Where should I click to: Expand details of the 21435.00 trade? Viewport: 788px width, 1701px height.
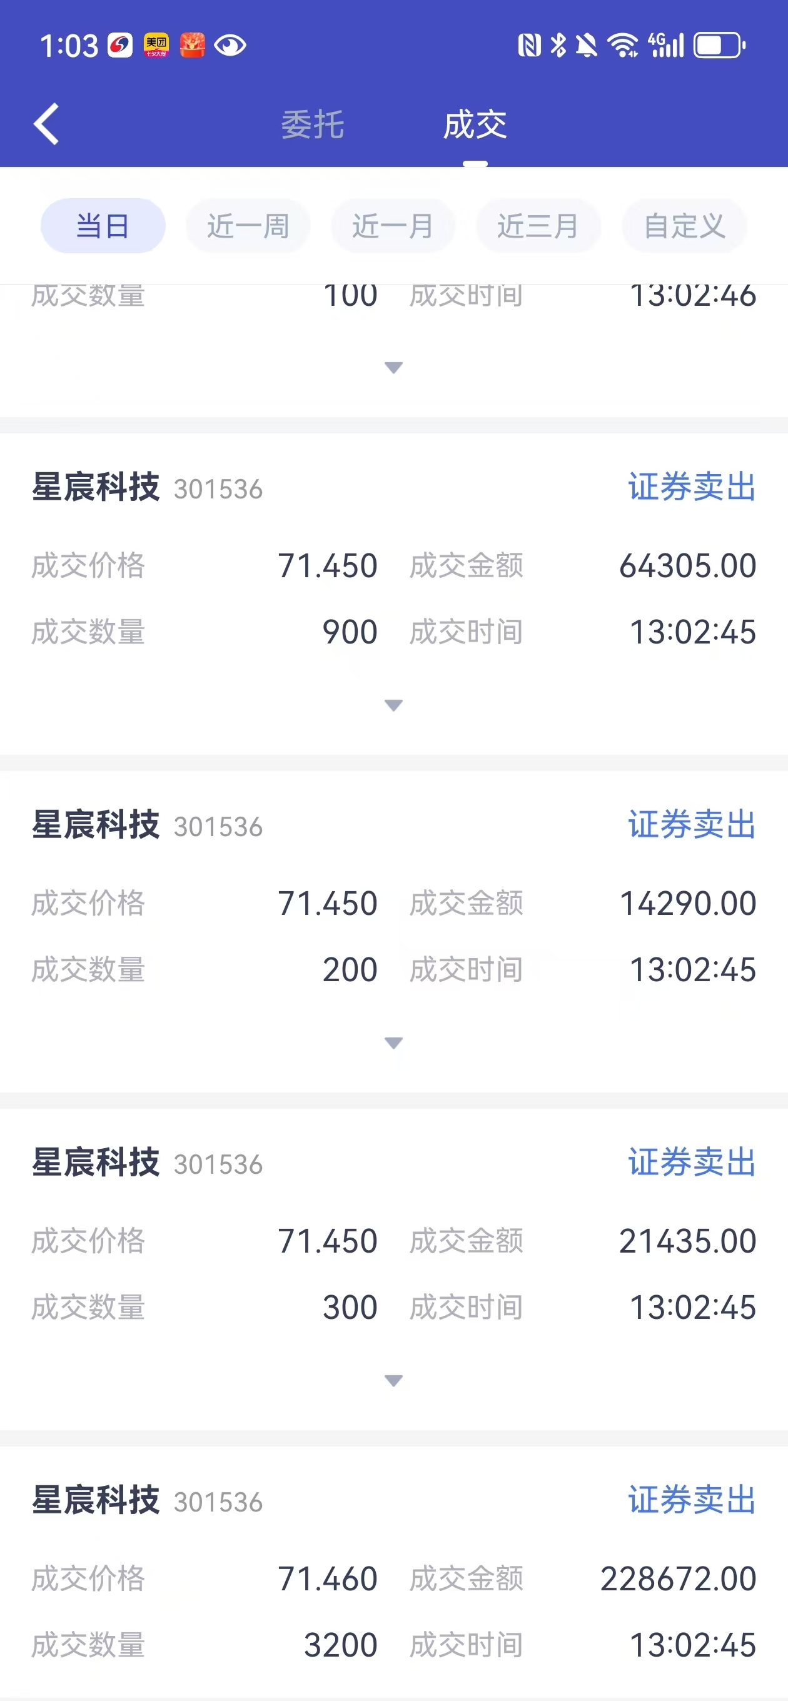393,1380
